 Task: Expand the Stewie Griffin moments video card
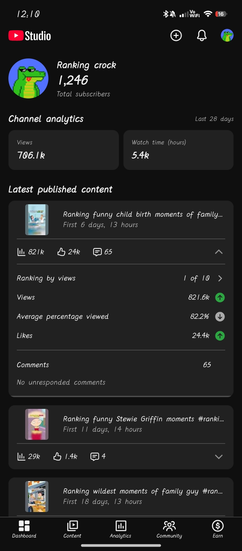pos(219,457)
